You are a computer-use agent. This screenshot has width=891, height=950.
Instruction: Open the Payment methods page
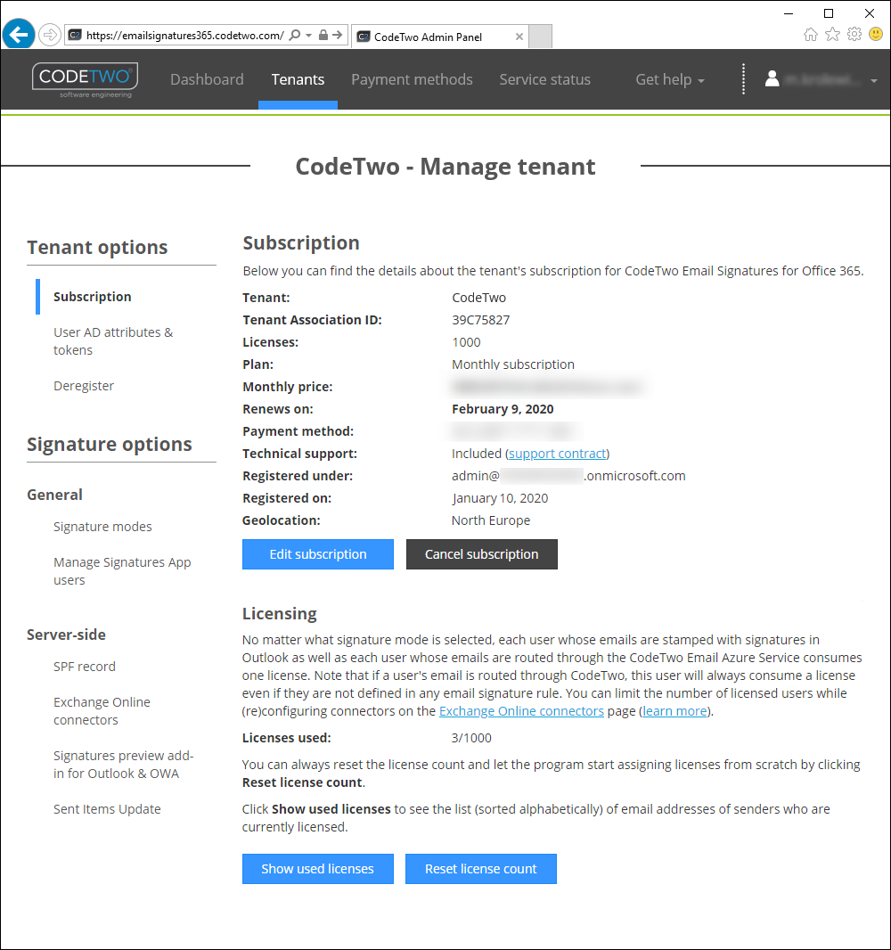click(412, 78)
